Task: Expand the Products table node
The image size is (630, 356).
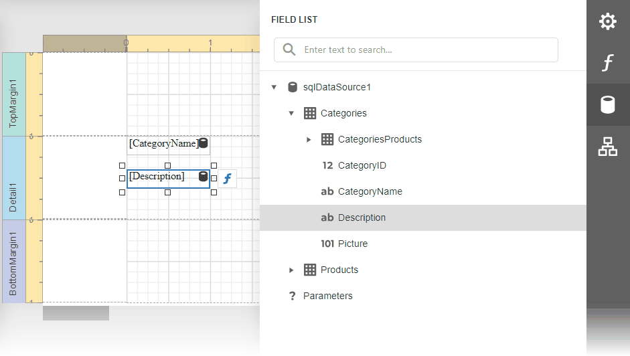Action: click(x=291, y=270)
